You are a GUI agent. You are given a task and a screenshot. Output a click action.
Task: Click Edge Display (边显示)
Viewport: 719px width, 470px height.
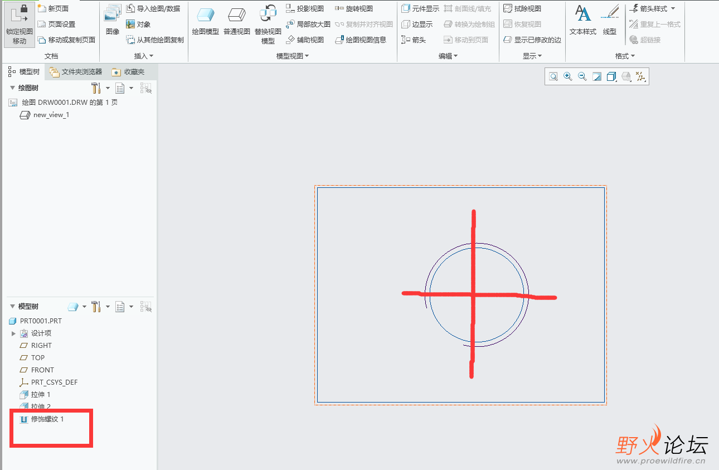(417, 24)
